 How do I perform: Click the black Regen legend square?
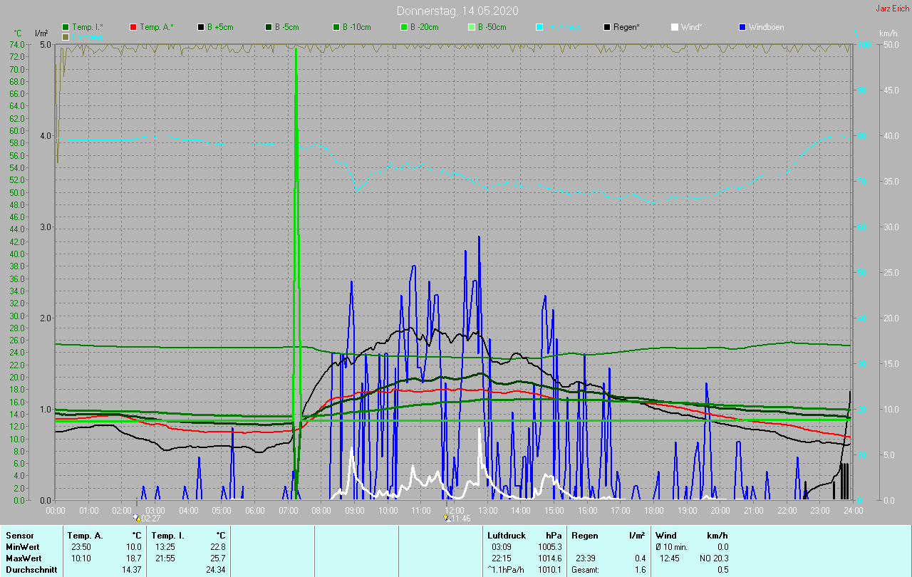pos(608,27)
